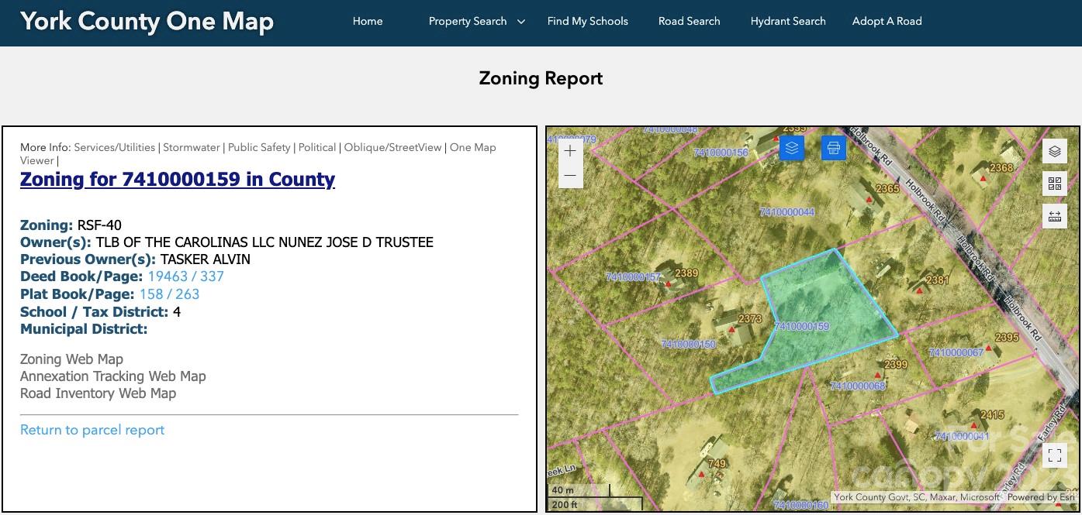Image resolution: width=1082 pixels, height=515 pixels.
Task: Enter fullscreen map view
Action: (x=1054, y=455)
